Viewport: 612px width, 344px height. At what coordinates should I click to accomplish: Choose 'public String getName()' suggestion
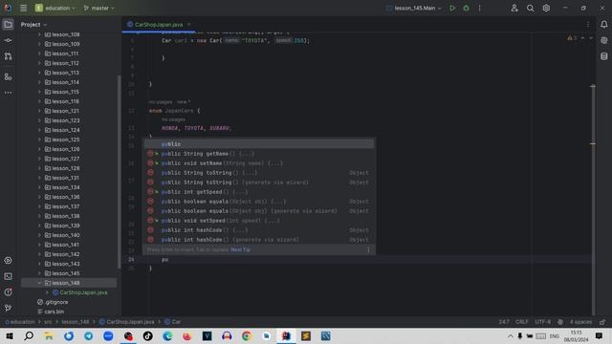pos(259,154)
